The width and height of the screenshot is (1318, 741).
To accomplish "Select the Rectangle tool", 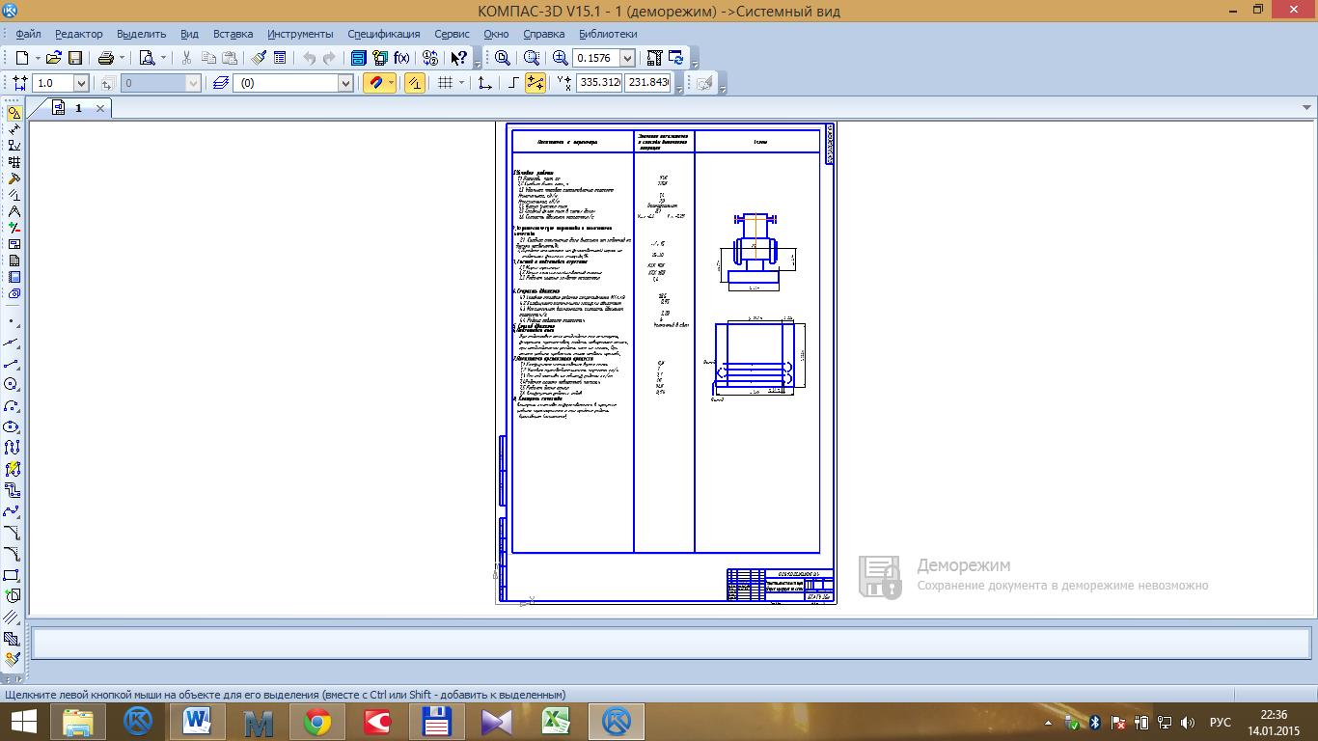I will point(12,575).
